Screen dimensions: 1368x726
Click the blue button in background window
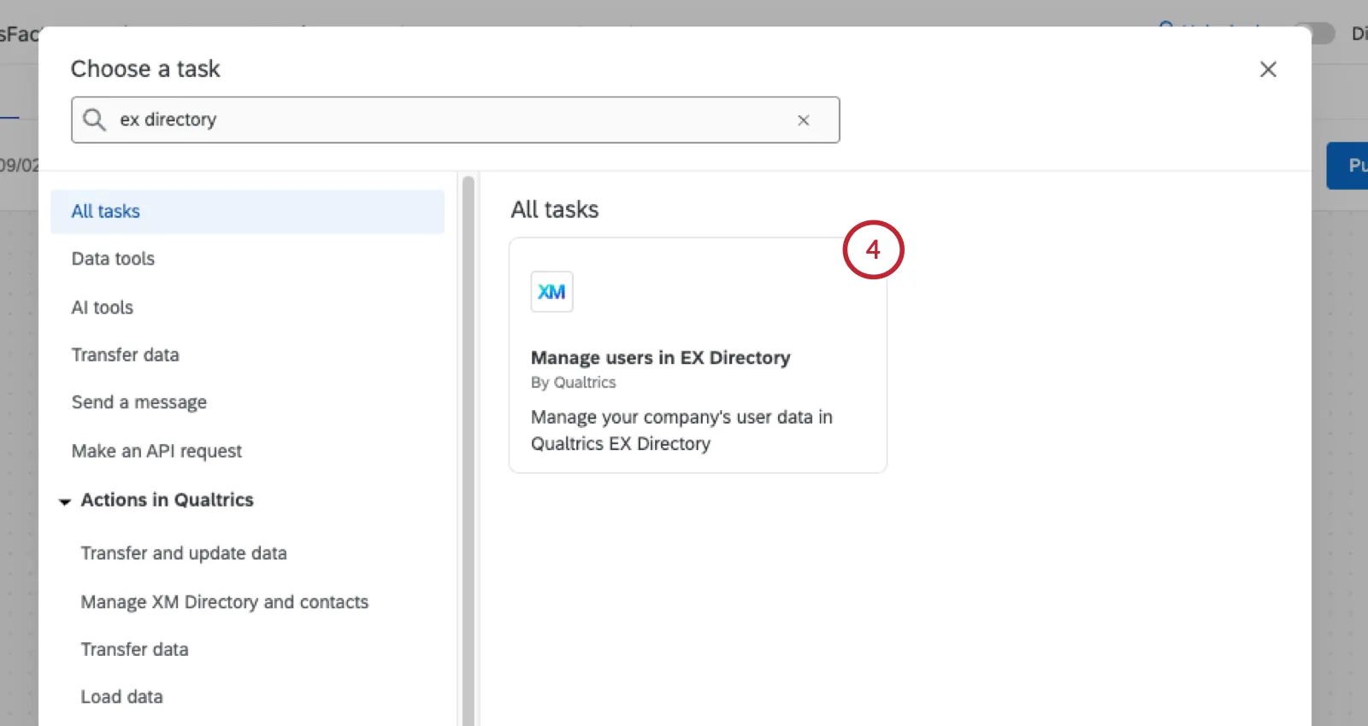(x=1347, y=166)
